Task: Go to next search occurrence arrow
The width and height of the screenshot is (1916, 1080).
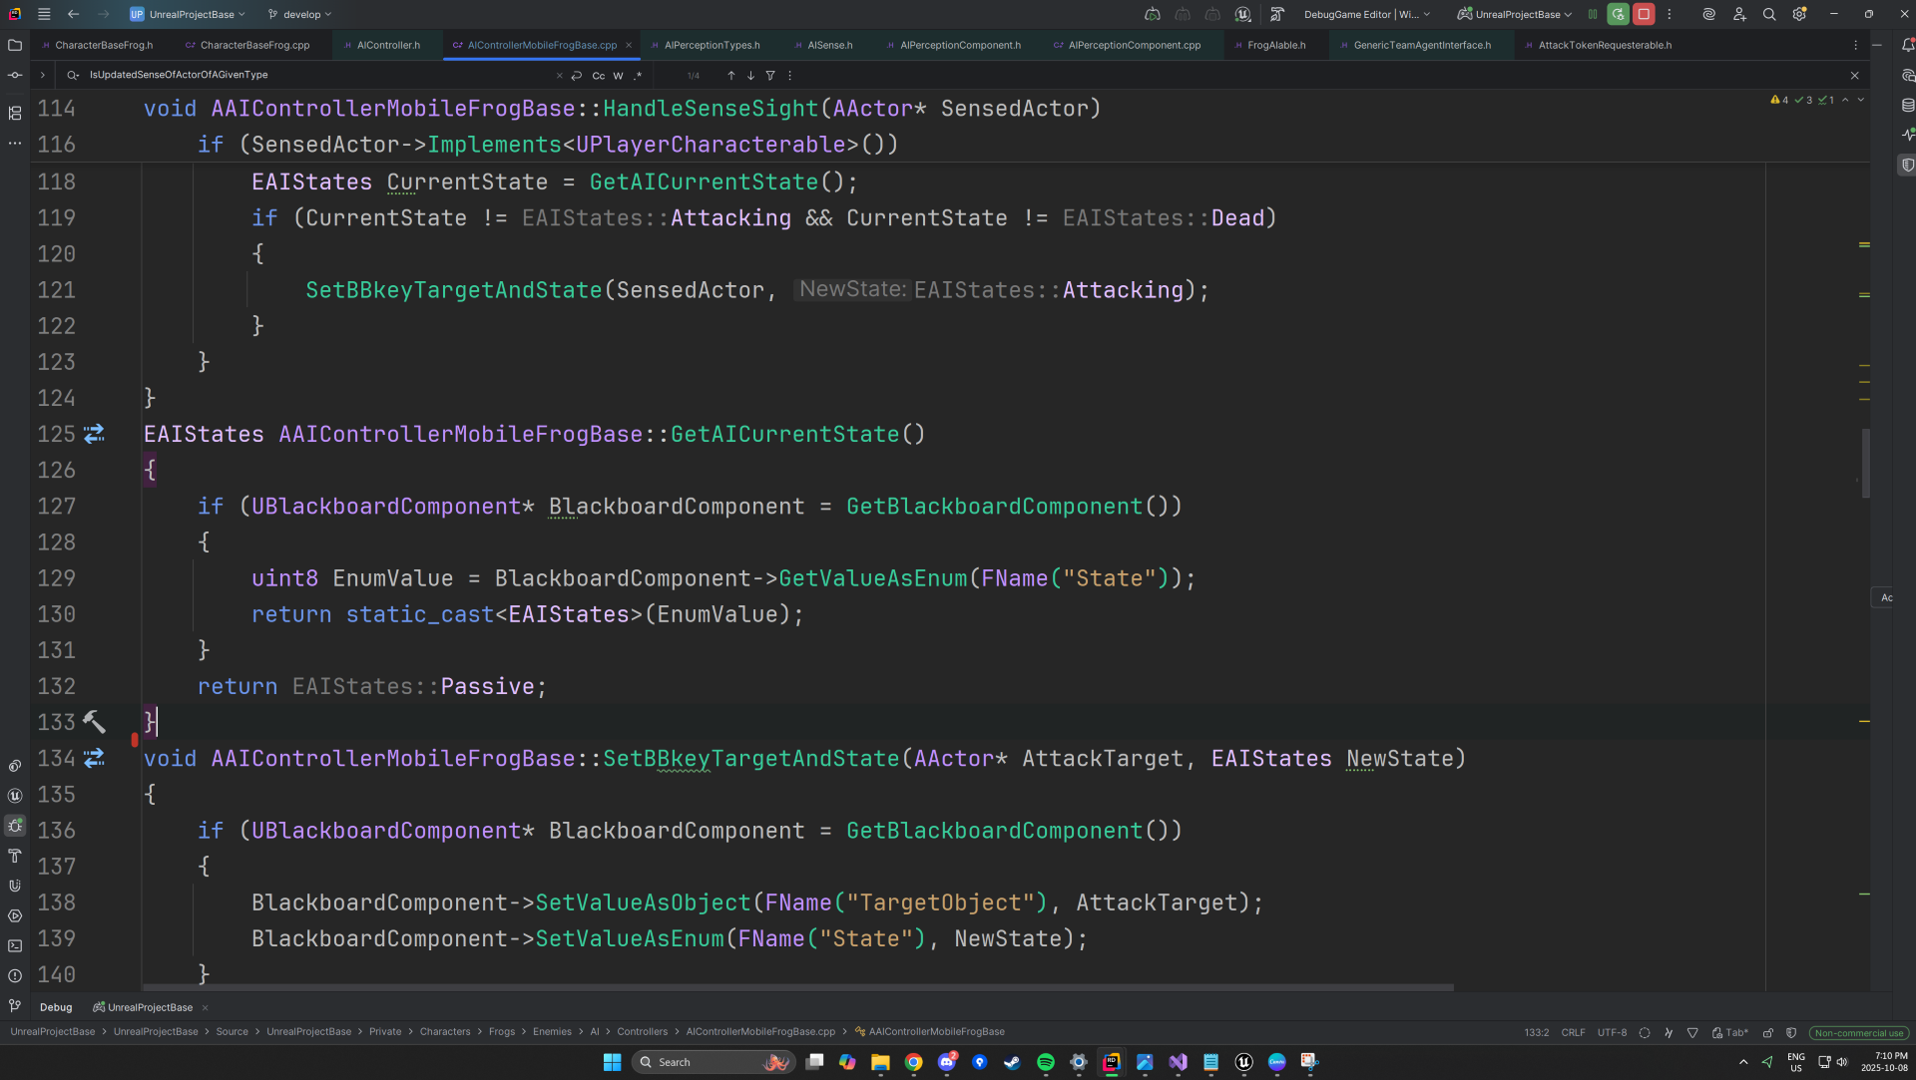Action: coord(750,76)
